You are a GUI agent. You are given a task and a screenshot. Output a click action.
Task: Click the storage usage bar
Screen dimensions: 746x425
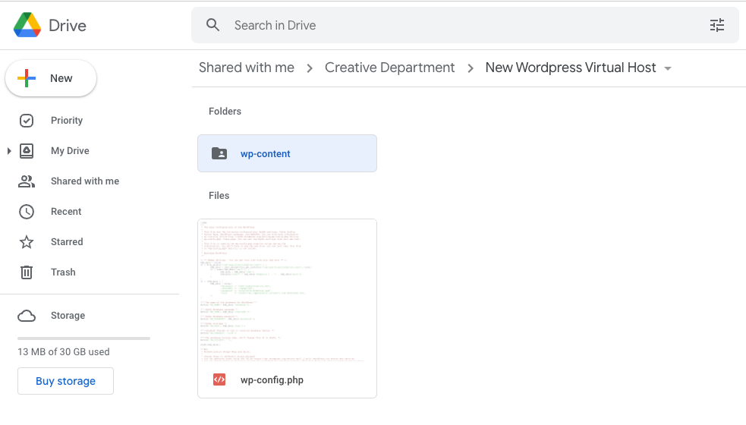point(83,338)
